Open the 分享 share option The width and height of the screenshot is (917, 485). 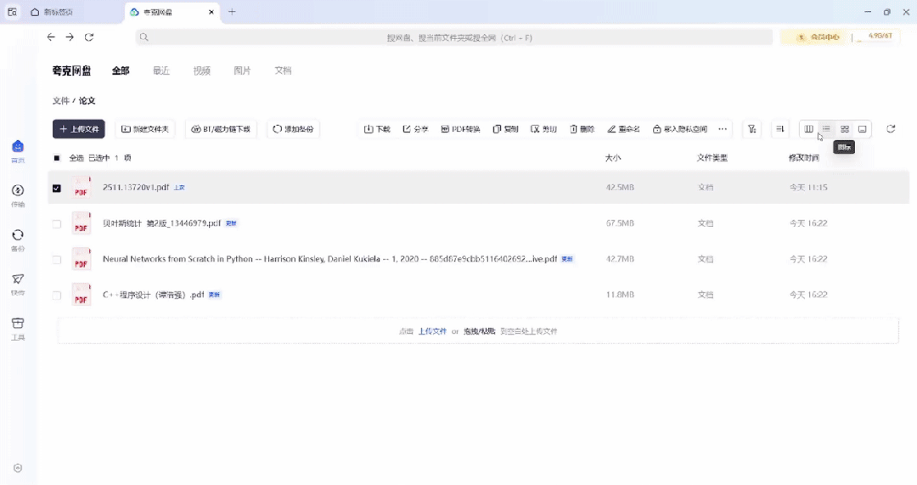click(415, 129)
